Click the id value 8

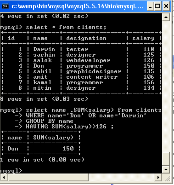[20, 88]
